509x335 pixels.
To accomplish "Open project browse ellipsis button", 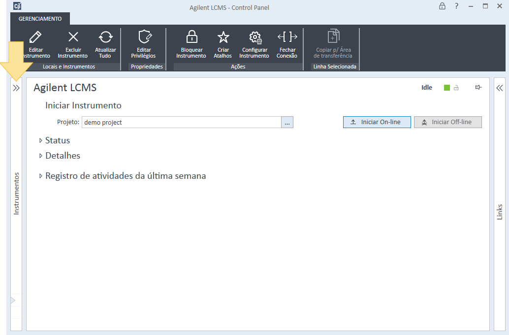I will pyautogui.click(x=287, y=122).
